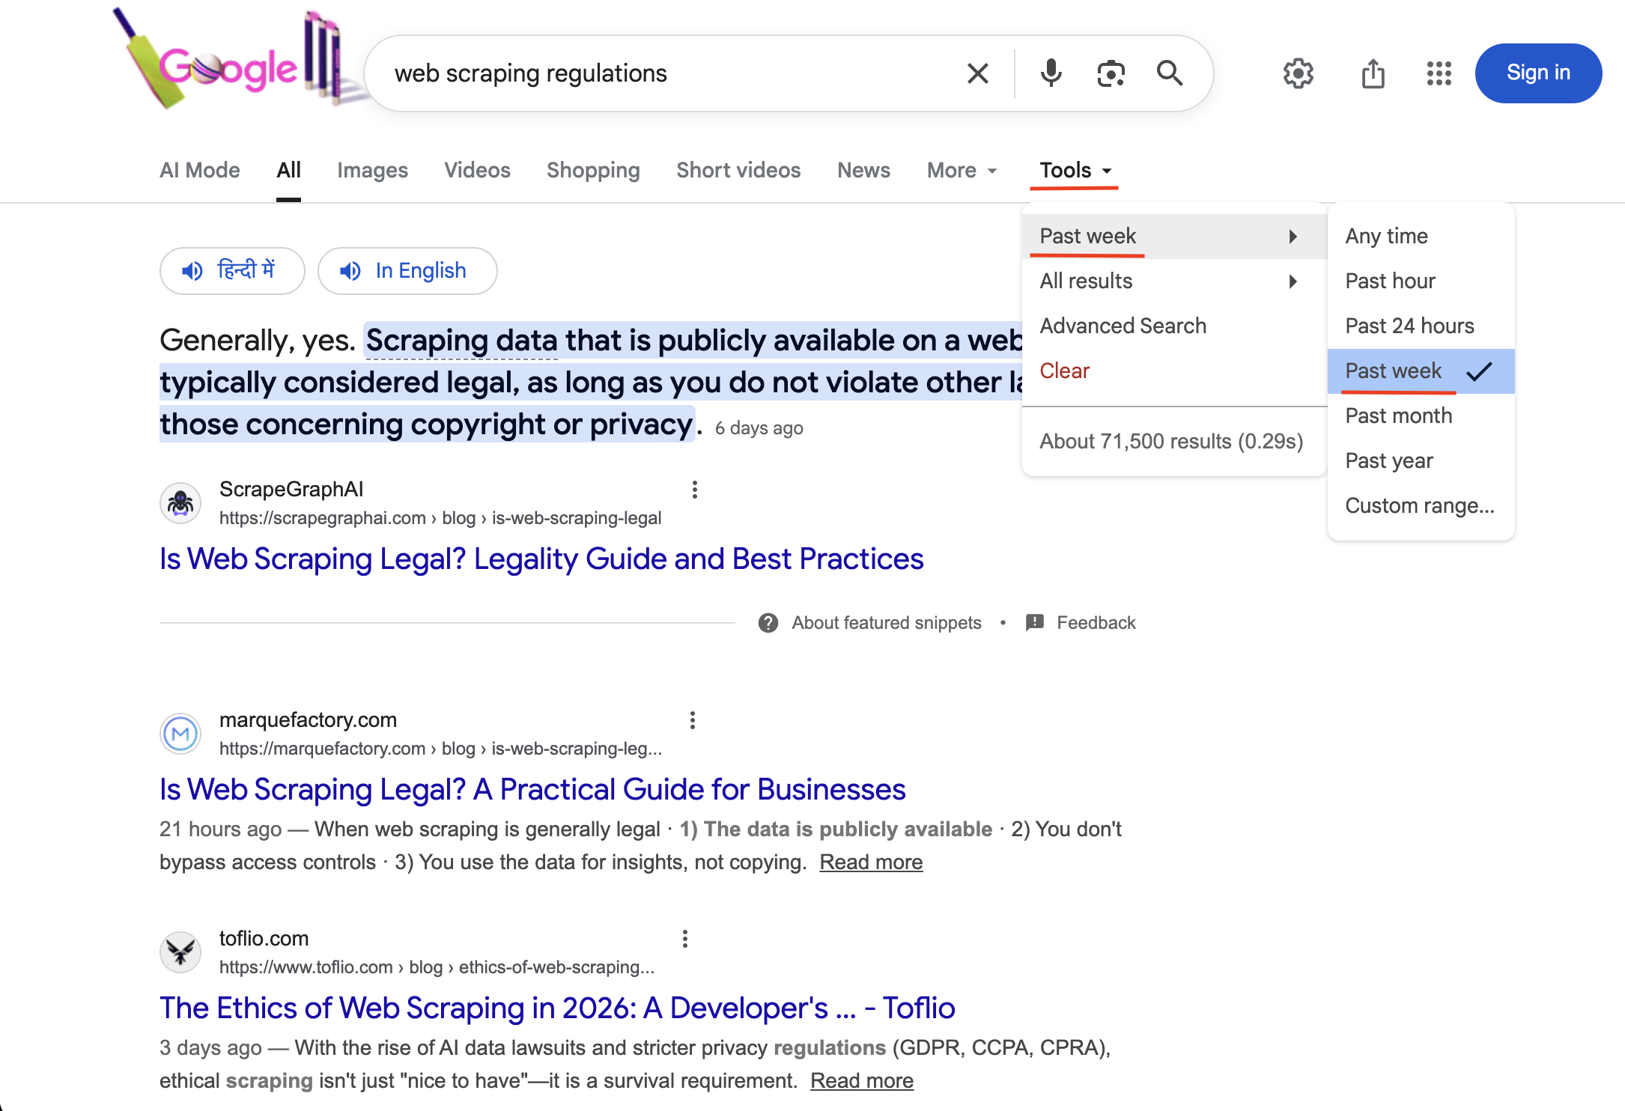This screenshot has width=1625, height=1111.
Task: Open three-dot menu on ScrapeGraphAI result
Action: tap(695, 489)
